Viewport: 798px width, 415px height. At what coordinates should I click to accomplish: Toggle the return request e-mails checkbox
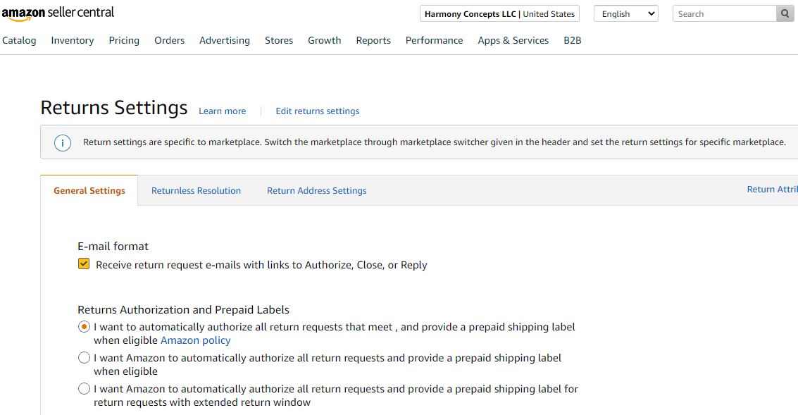[x=84, y=264]
